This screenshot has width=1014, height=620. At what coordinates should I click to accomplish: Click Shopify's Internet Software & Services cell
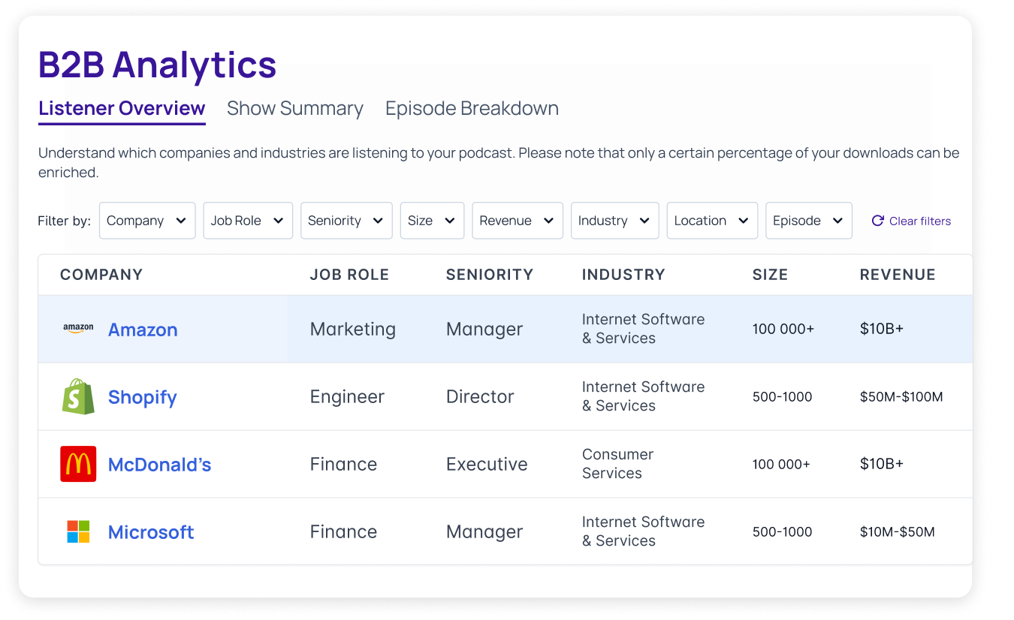click(x=643, y=396)
